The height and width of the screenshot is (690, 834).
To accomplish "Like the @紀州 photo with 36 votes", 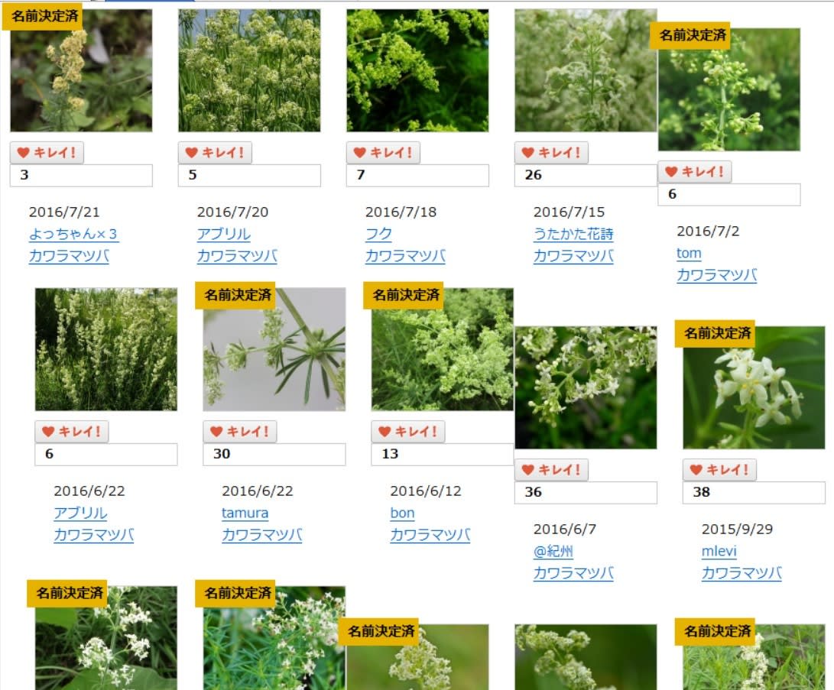I will [x=551, y=469].
